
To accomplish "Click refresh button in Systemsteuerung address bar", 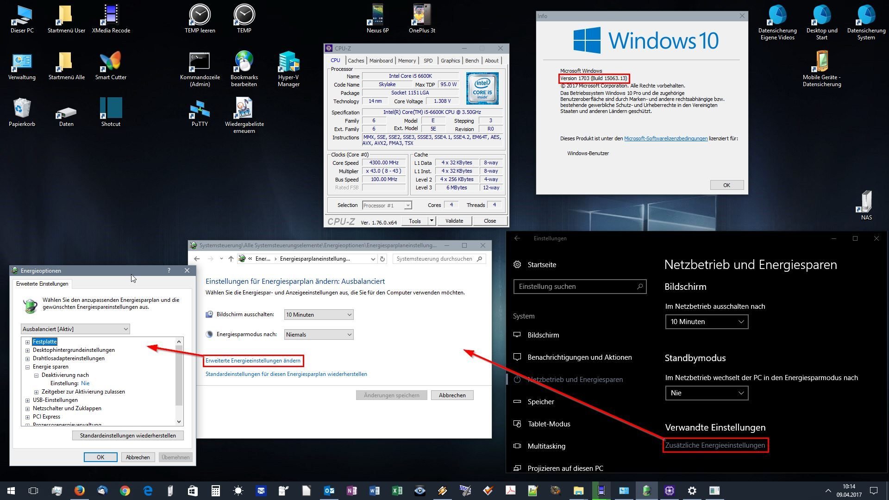I will (382, 259).
